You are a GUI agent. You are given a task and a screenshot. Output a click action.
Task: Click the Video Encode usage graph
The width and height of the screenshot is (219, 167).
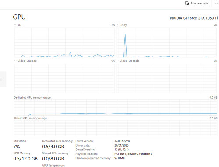tap(64, 78)
